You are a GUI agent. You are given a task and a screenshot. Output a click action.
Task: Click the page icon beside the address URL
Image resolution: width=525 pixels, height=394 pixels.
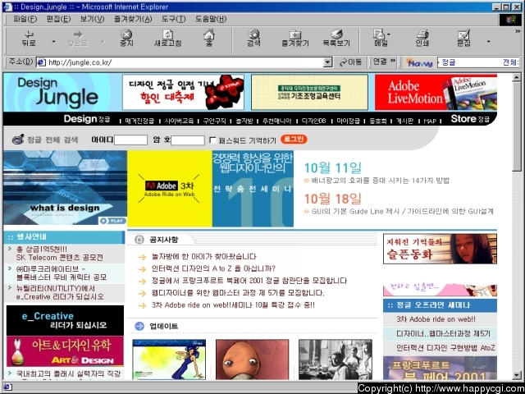[x=41, y=62]
